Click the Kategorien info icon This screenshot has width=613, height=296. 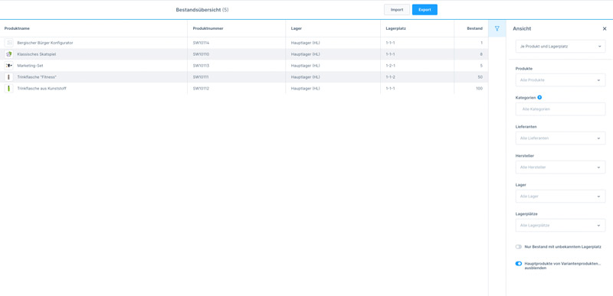pos(539,97)
